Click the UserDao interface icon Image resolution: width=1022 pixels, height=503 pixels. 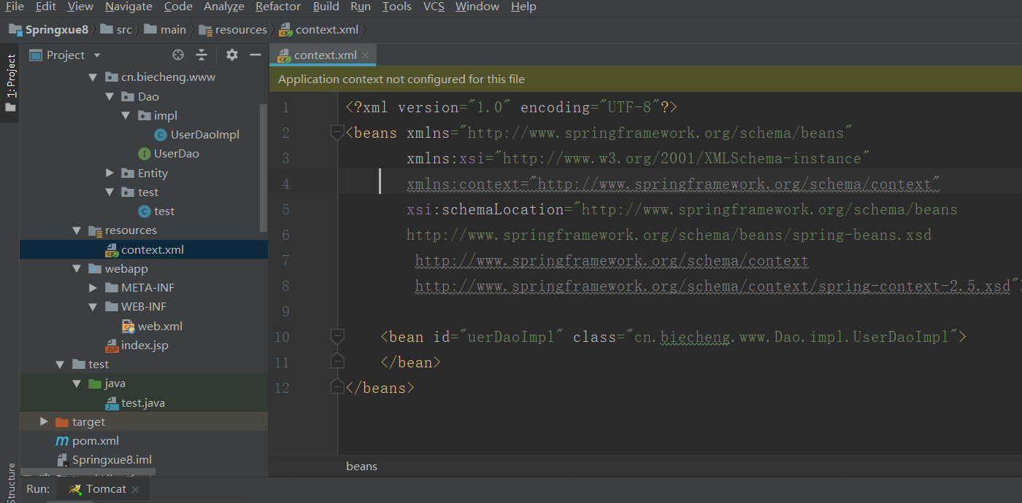tap(145, 154)
